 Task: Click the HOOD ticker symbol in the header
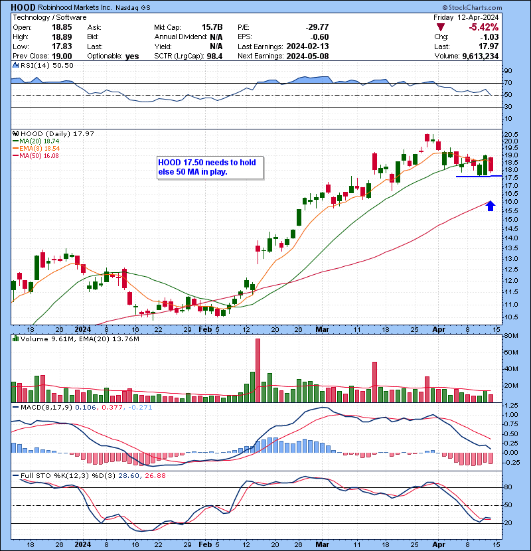click(23, 7)
